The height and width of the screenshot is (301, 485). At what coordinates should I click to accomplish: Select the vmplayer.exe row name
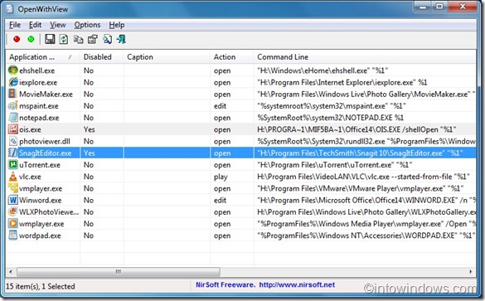click(41, 188)
